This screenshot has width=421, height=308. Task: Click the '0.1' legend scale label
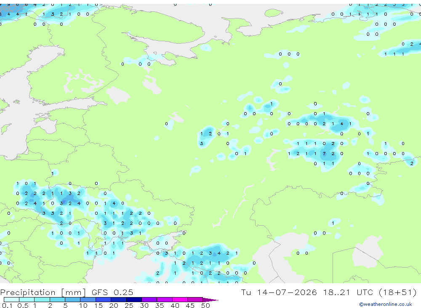[7, 305]
